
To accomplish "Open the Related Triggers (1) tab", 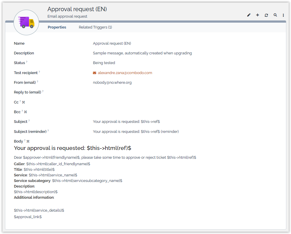I will [x=95, y=27].
